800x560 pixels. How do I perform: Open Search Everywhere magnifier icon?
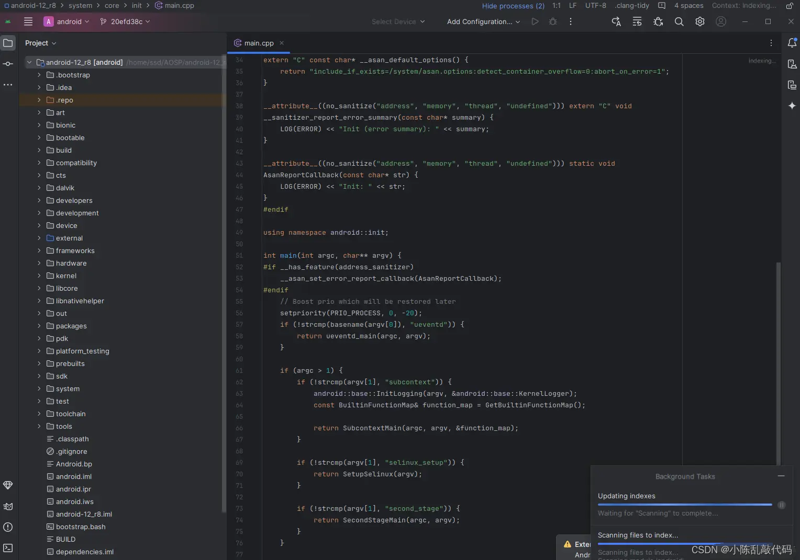coord(679,21)
